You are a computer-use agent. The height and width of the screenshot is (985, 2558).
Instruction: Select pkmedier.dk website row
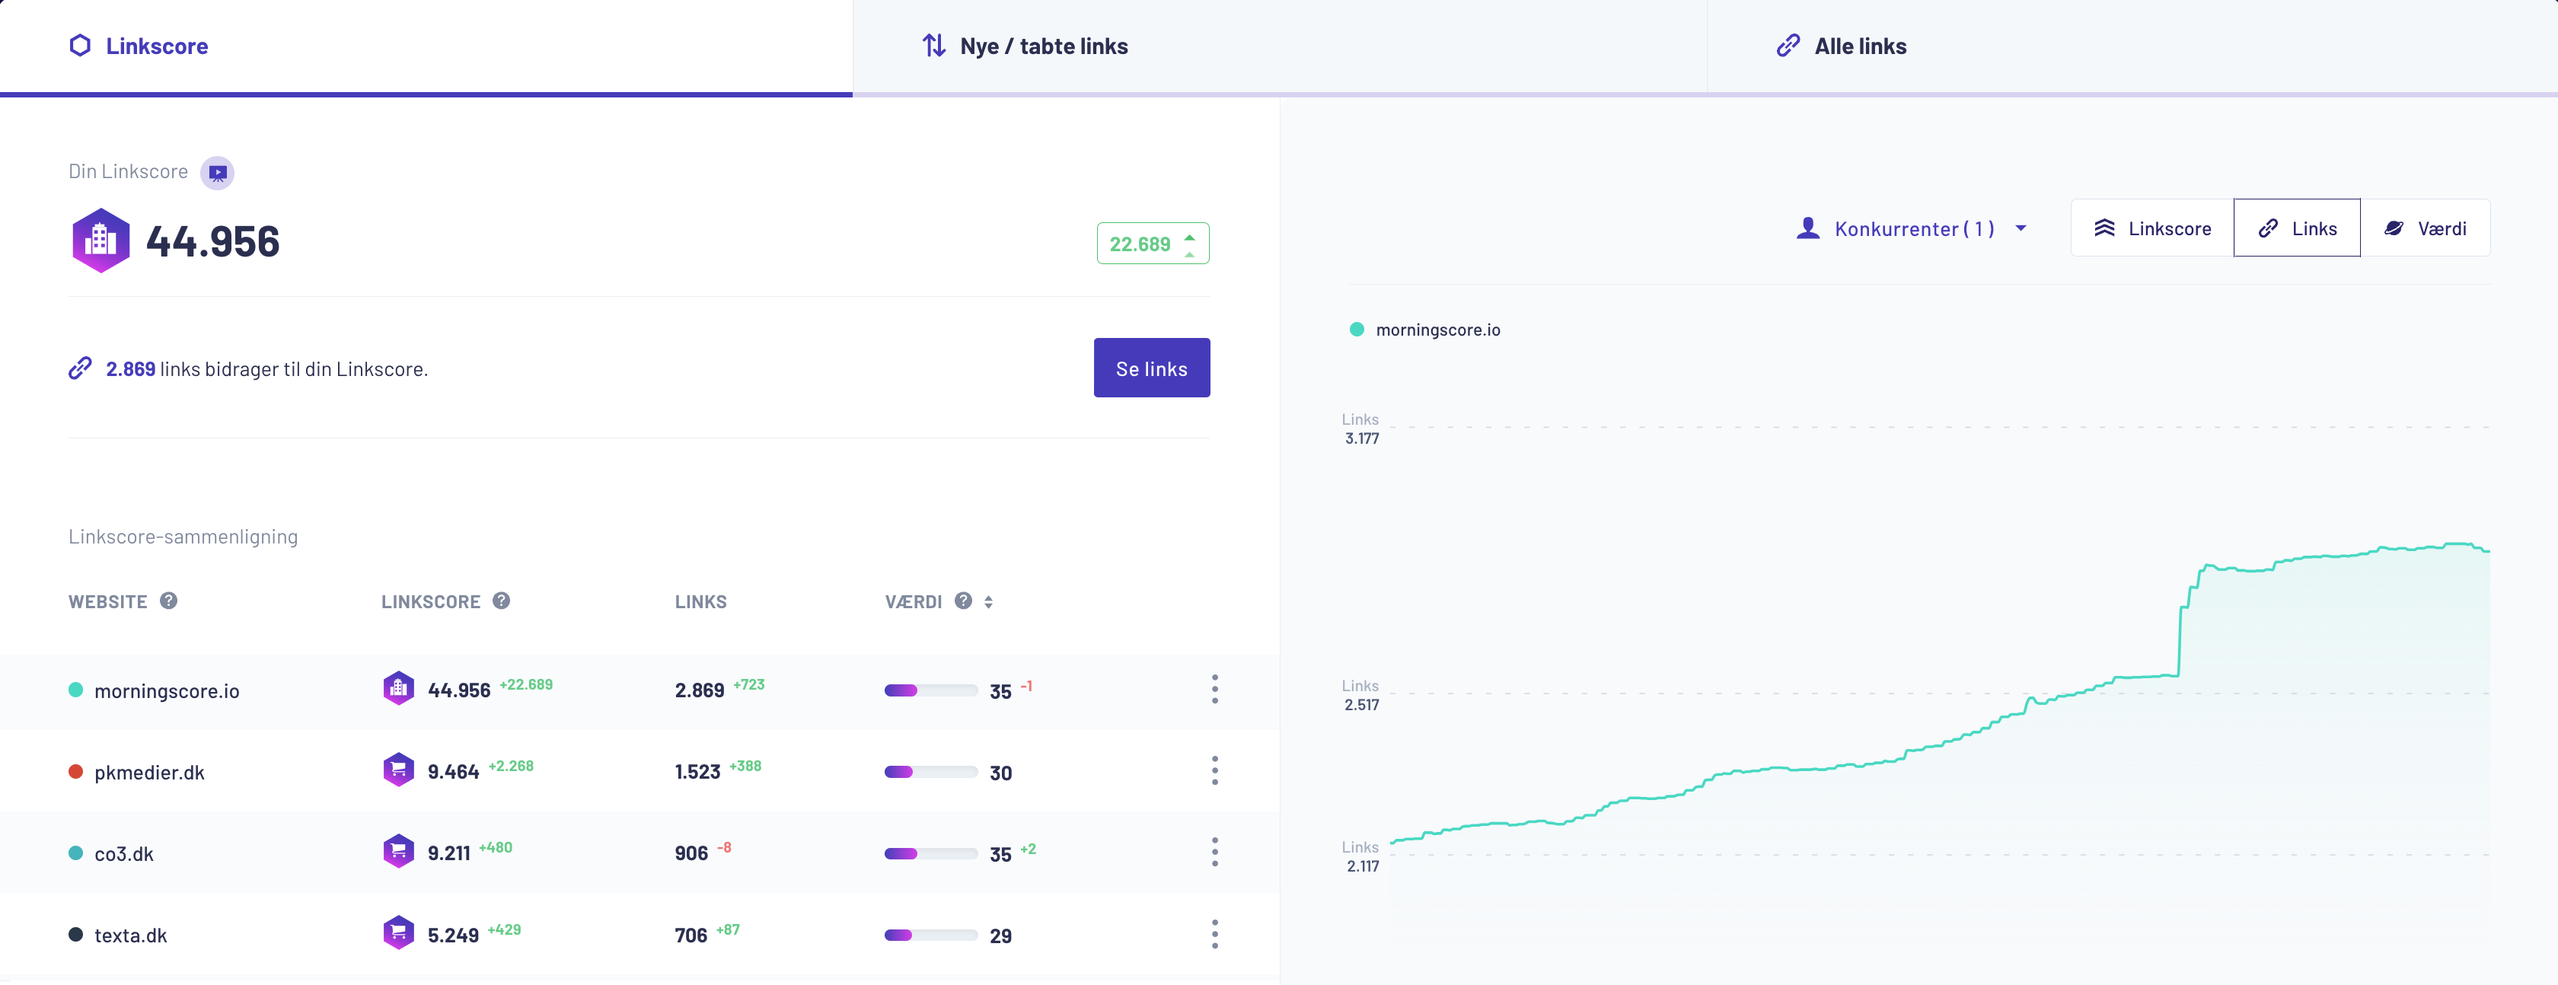[x=639, y=772]
